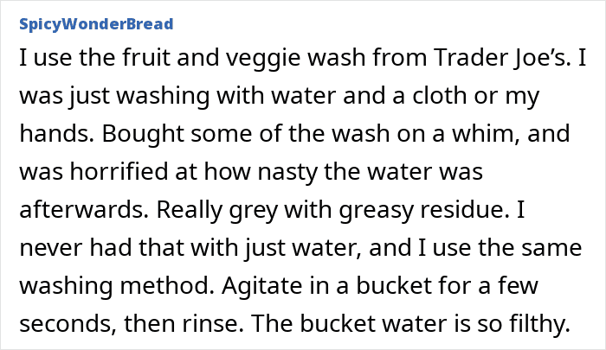This screenshot has height=350, width=606.
Task: Open the SpicyWonderBread user profile link
Action: pyautogui.click(x=95, y=23)
